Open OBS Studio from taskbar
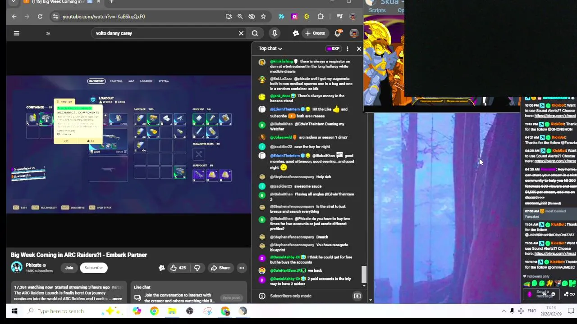This screenshot has height=324, width=577. click(190, 311)
